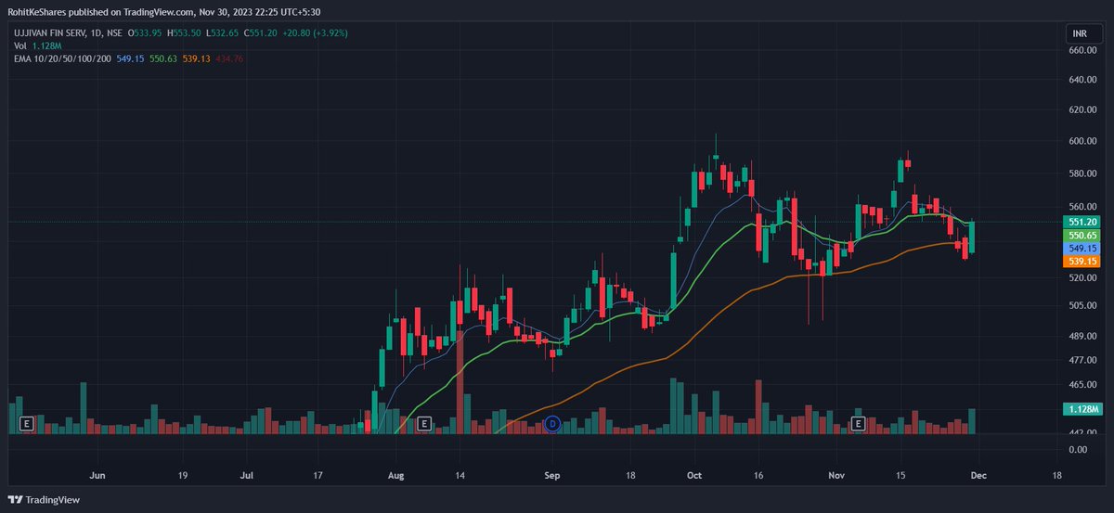
Task: Click the 16 date label after Oct
Action: [758, 473]
